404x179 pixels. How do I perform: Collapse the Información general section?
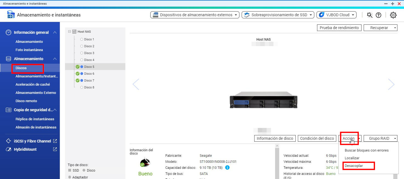pos(55,32)
